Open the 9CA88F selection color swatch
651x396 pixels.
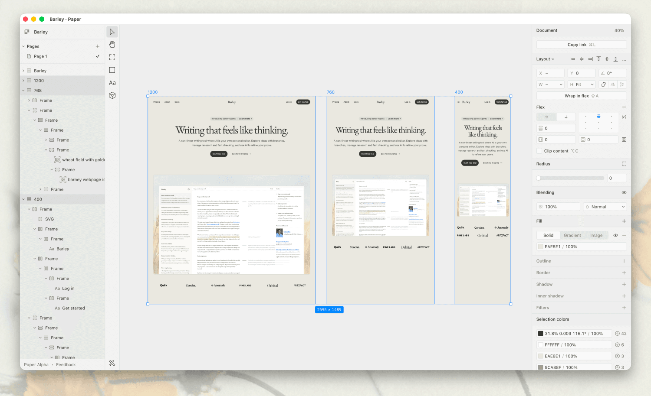pos(540,367)
